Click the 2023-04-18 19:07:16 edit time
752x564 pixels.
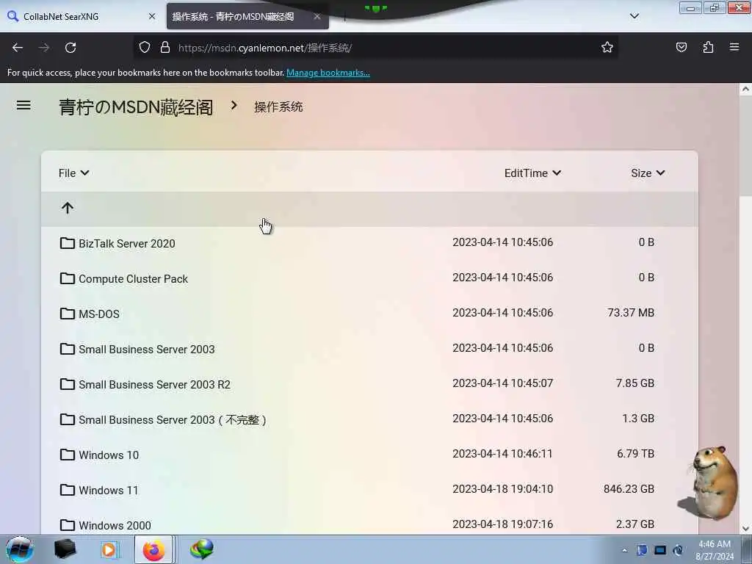[502, 524]
